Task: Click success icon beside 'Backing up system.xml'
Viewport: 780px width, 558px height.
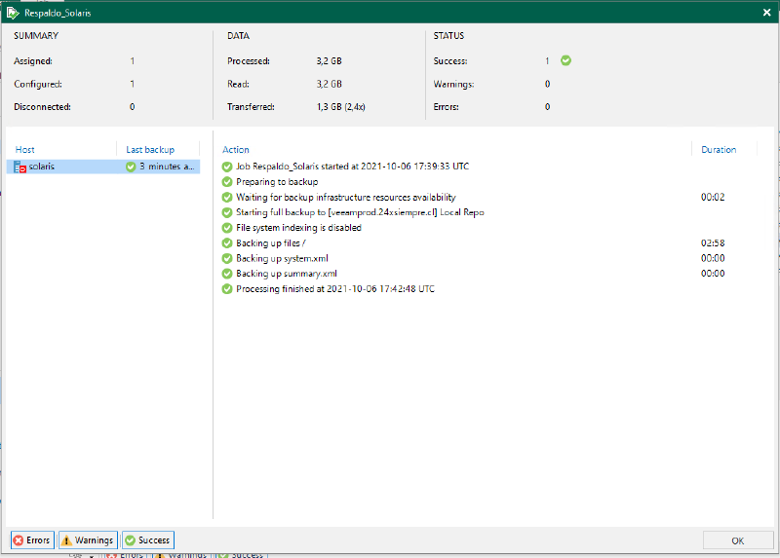Action: click(227, 258)
